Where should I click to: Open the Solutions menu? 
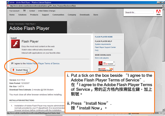(22, 15)
